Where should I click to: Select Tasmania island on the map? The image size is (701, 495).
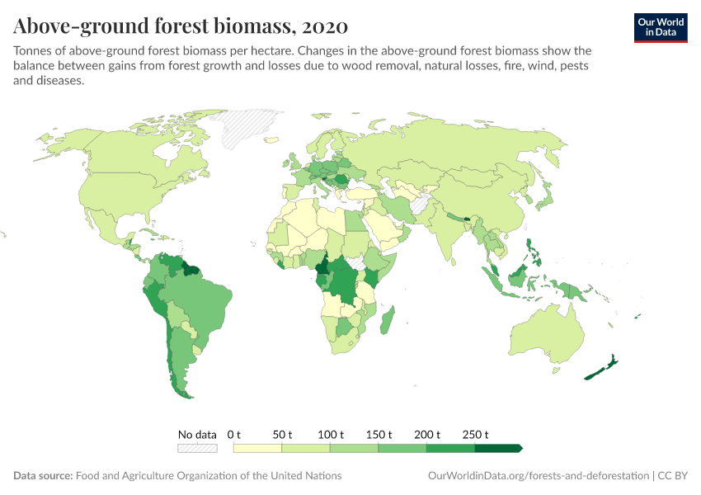click(x=556, y=370)
